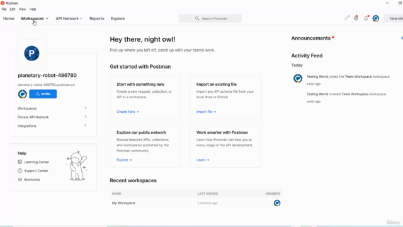Click the Learn link
The width and height of the screenshot is (403, 227).
(203, 160)
